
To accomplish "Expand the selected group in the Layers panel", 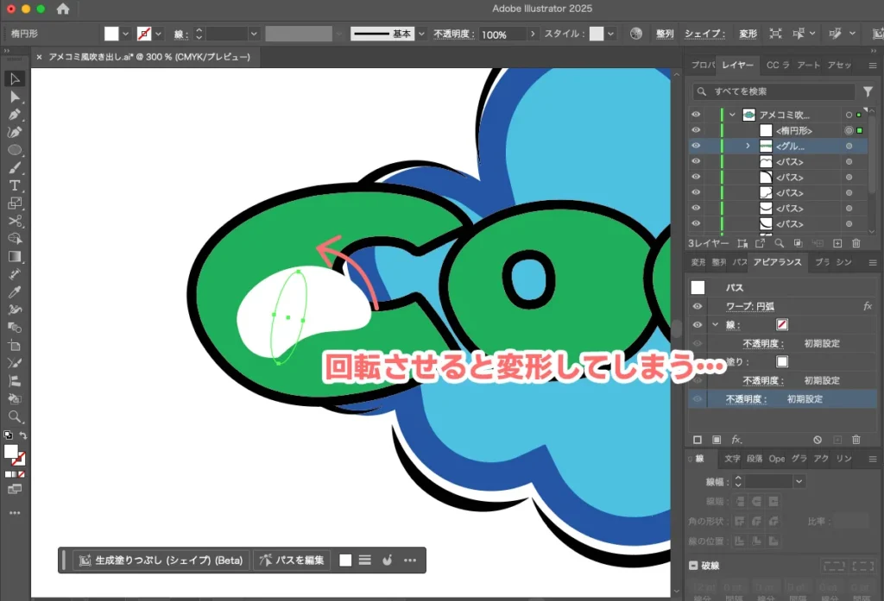I will [748, 147].
